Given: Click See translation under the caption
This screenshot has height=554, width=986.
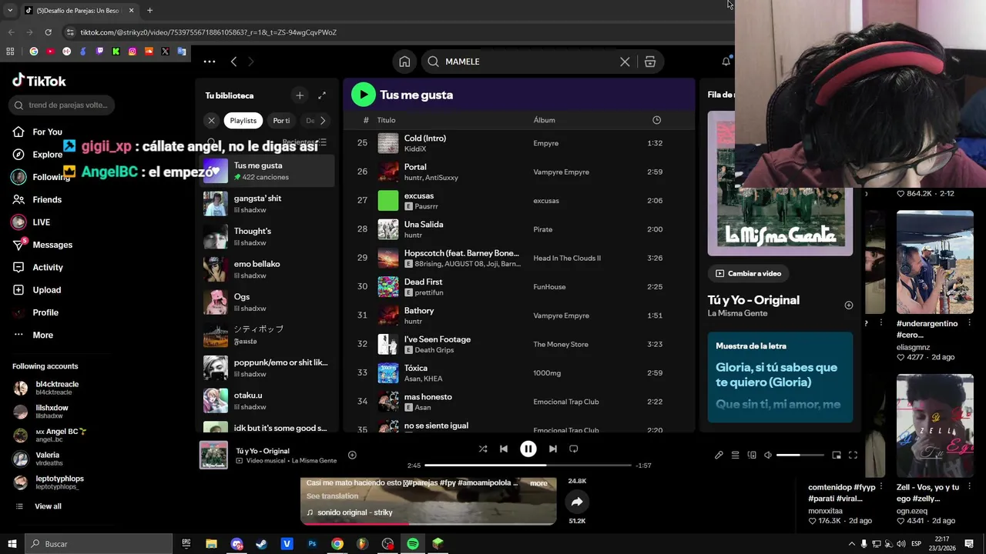Looking at the screenshot, I should (x=333, y=496).
